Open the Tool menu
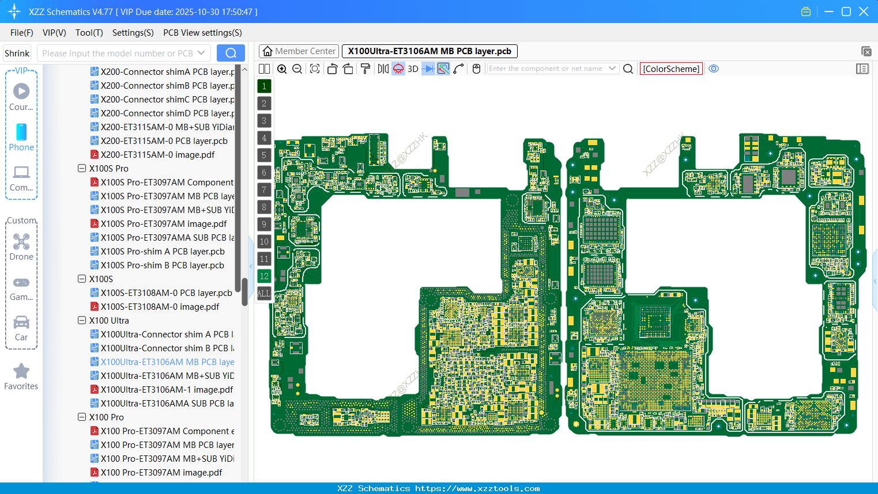 point(89,33)
